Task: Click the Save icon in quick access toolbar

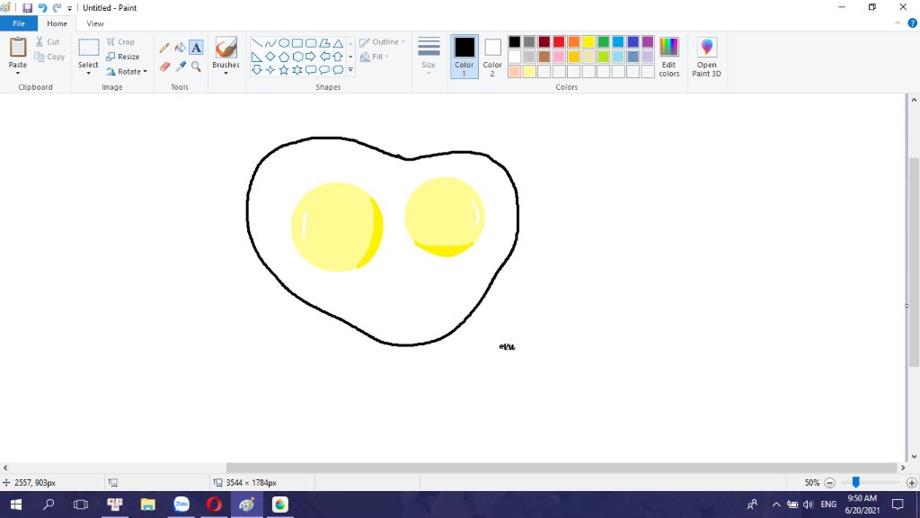Action: (x=27, y=7)
